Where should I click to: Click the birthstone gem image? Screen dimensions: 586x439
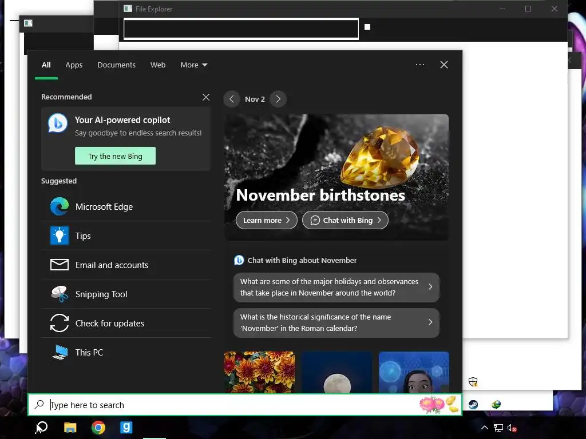point(380,157)
